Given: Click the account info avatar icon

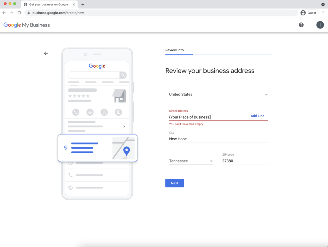Looking at the screenshot, I should [x=320, y=25].
